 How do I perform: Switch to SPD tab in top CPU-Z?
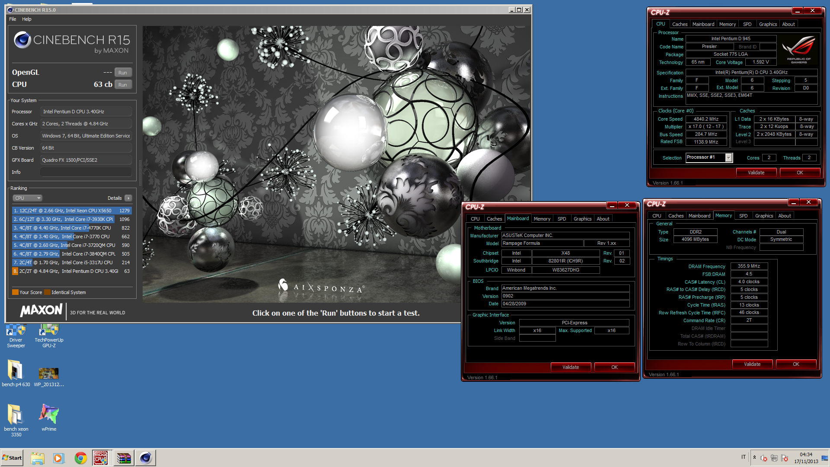point(747,24)
